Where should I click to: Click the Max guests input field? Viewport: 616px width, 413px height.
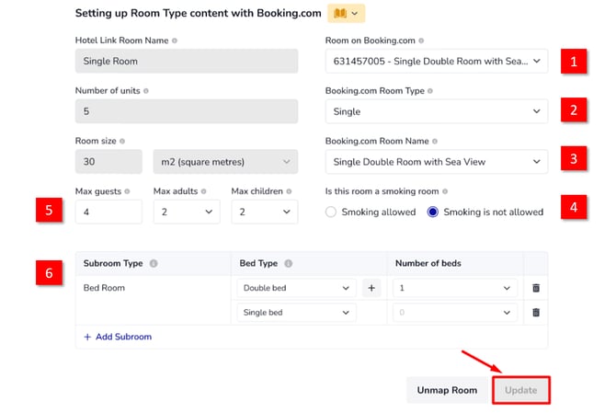tap(108, 212)
